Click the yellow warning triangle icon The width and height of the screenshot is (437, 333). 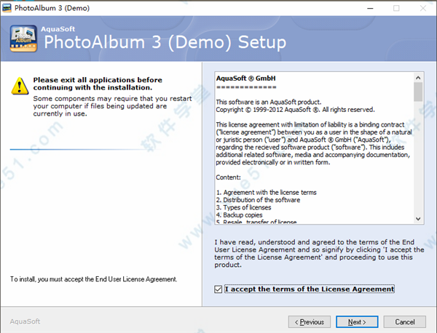tap(20, 86)
